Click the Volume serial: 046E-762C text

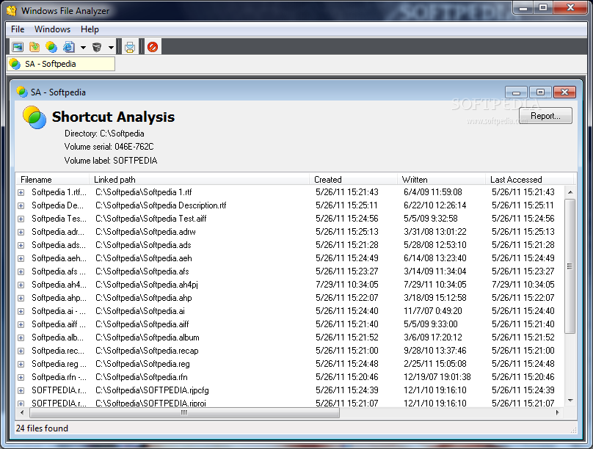(x=109, y=147)
